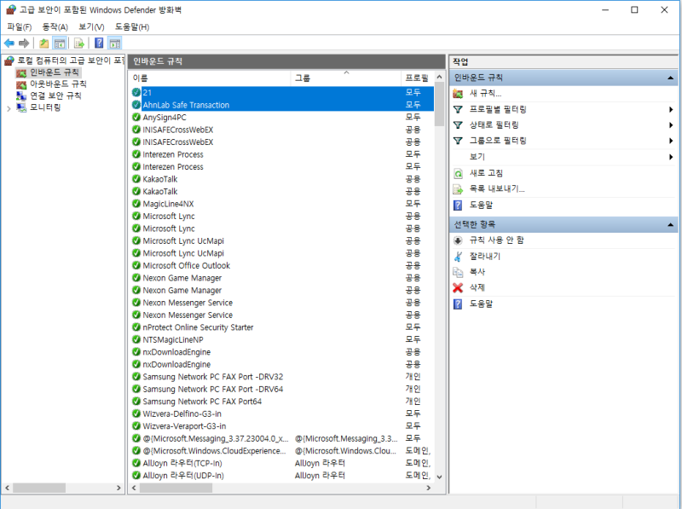Click the rule list vertical scrollbar thumb
682x509 pixels.
point(439,104)
